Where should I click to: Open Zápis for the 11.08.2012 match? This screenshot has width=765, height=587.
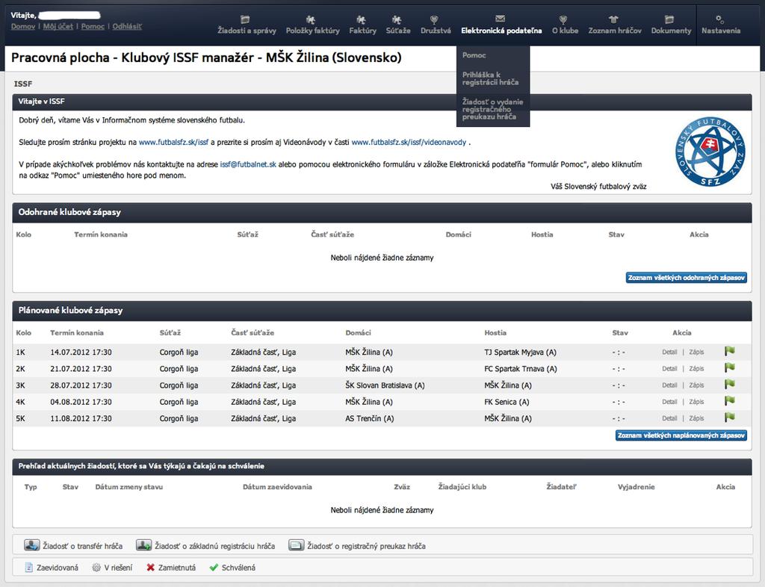(x=696, y=418)
